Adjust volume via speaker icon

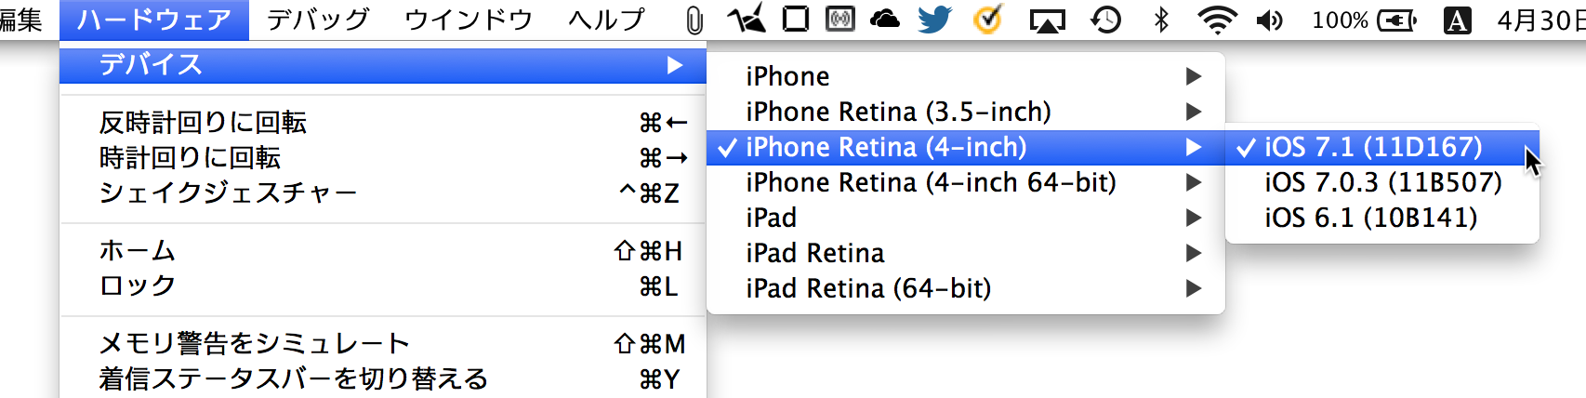[1269, 20]
